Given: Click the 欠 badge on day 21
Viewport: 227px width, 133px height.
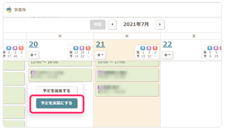Looking at the screenshot, I should pyautogui.click(x=155, y=48).
